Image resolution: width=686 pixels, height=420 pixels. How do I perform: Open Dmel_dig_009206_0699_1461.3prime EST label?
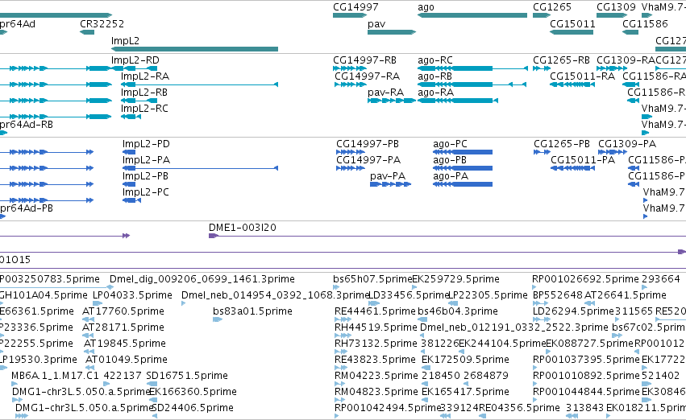click(x=202, y=279)
